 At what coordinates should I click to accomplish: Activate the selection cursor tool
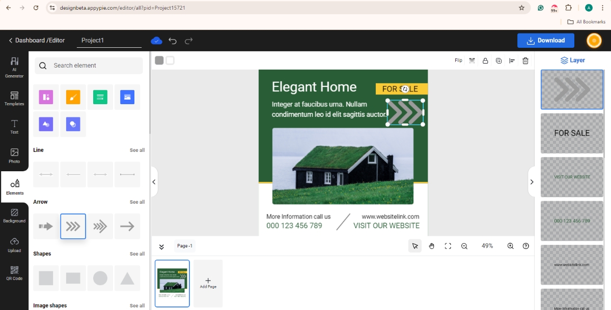(x=415, y=246)
